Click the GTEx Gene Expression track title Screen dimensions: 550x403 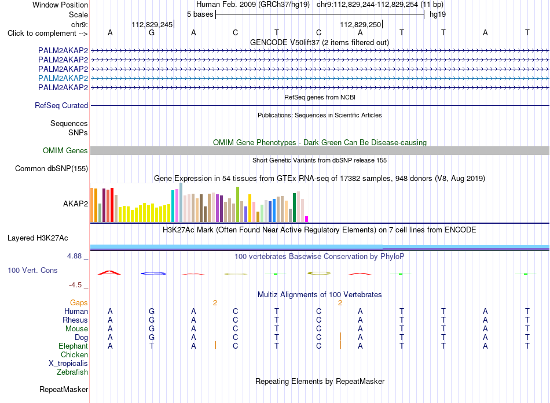[320, 178]
